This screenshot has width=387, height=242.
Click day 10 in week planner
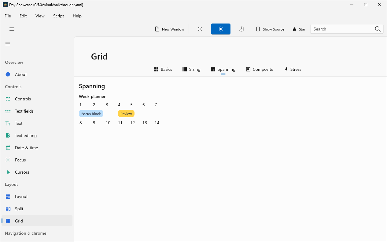pos(108,123)
